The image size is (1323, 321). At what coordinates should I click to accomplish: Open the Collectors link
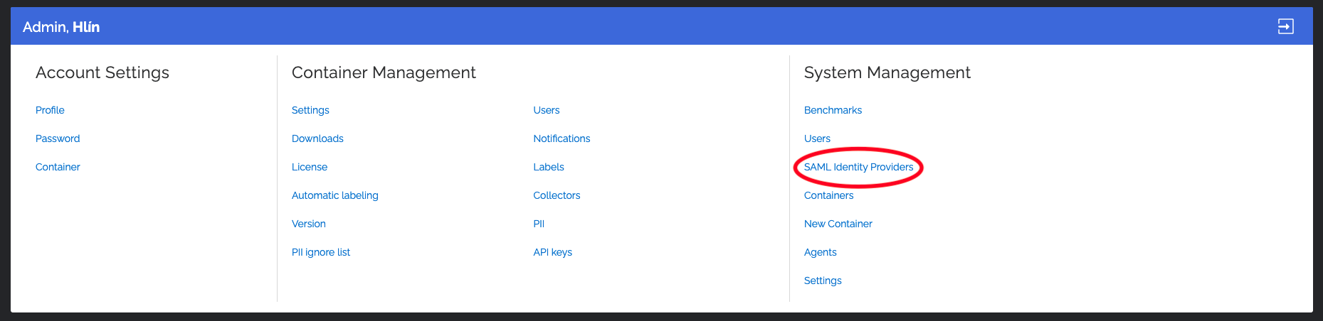coord(557,195)
